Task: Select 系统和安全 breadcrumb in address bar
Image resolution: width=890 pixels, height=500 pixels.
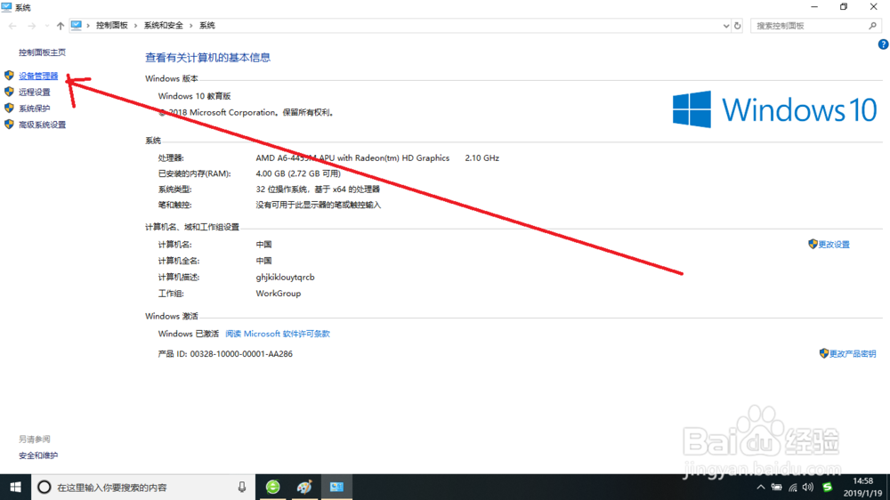Action: click(x=164, y=26)
